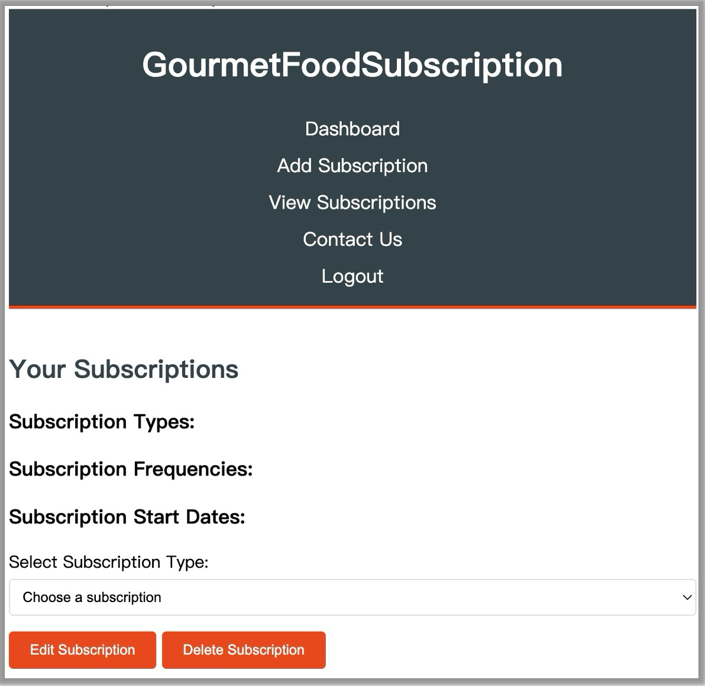
Task: Click the dropdown chevron arrow
Action: [687, 597]
